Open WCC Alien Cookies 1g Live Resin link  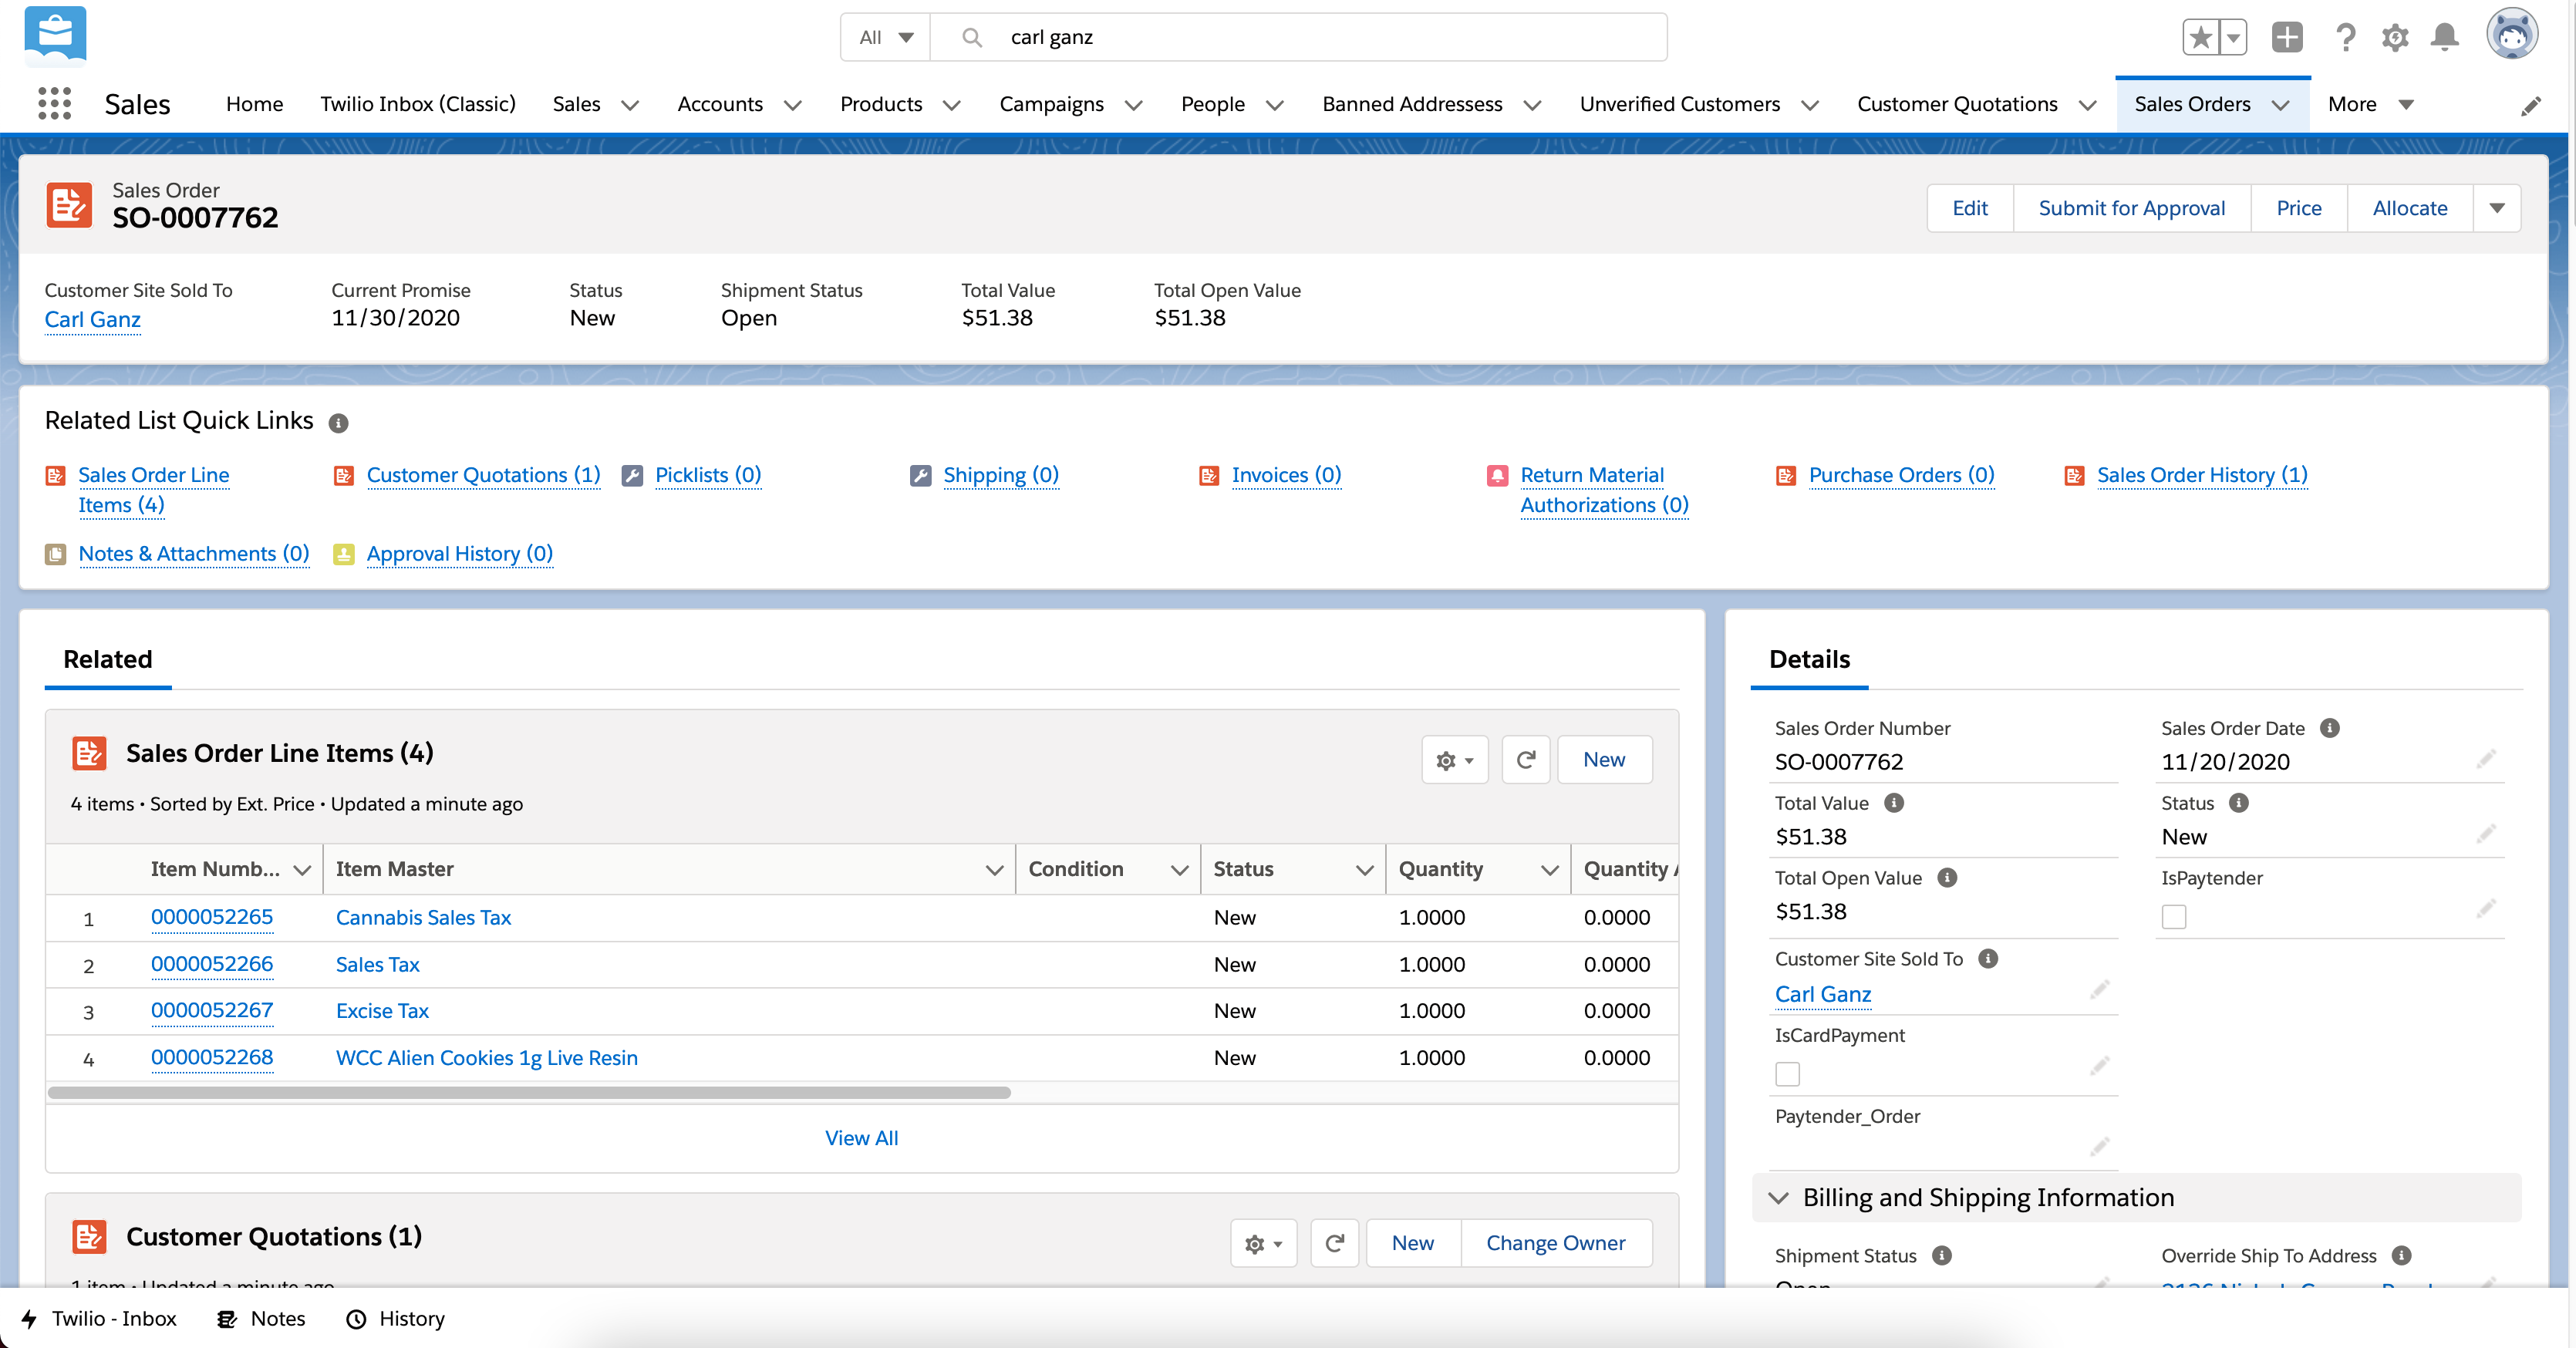click(x=487, y=1059)
